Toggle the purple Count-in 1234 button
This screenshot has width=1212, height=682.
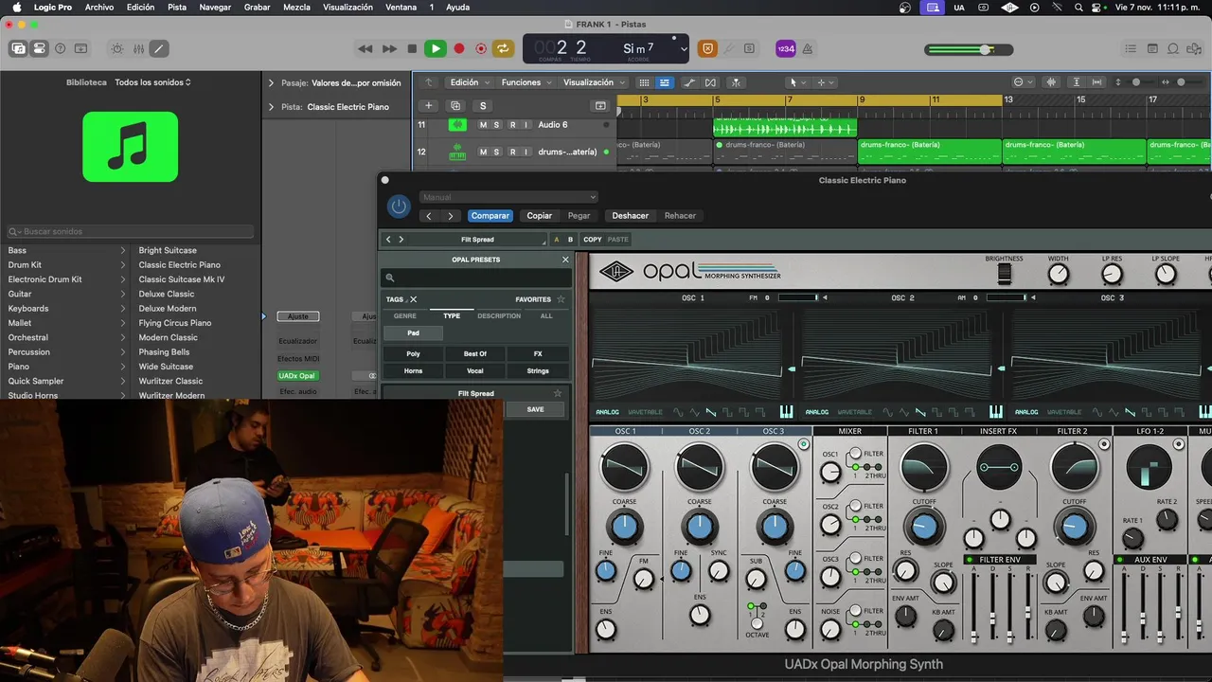click(786, 48)
